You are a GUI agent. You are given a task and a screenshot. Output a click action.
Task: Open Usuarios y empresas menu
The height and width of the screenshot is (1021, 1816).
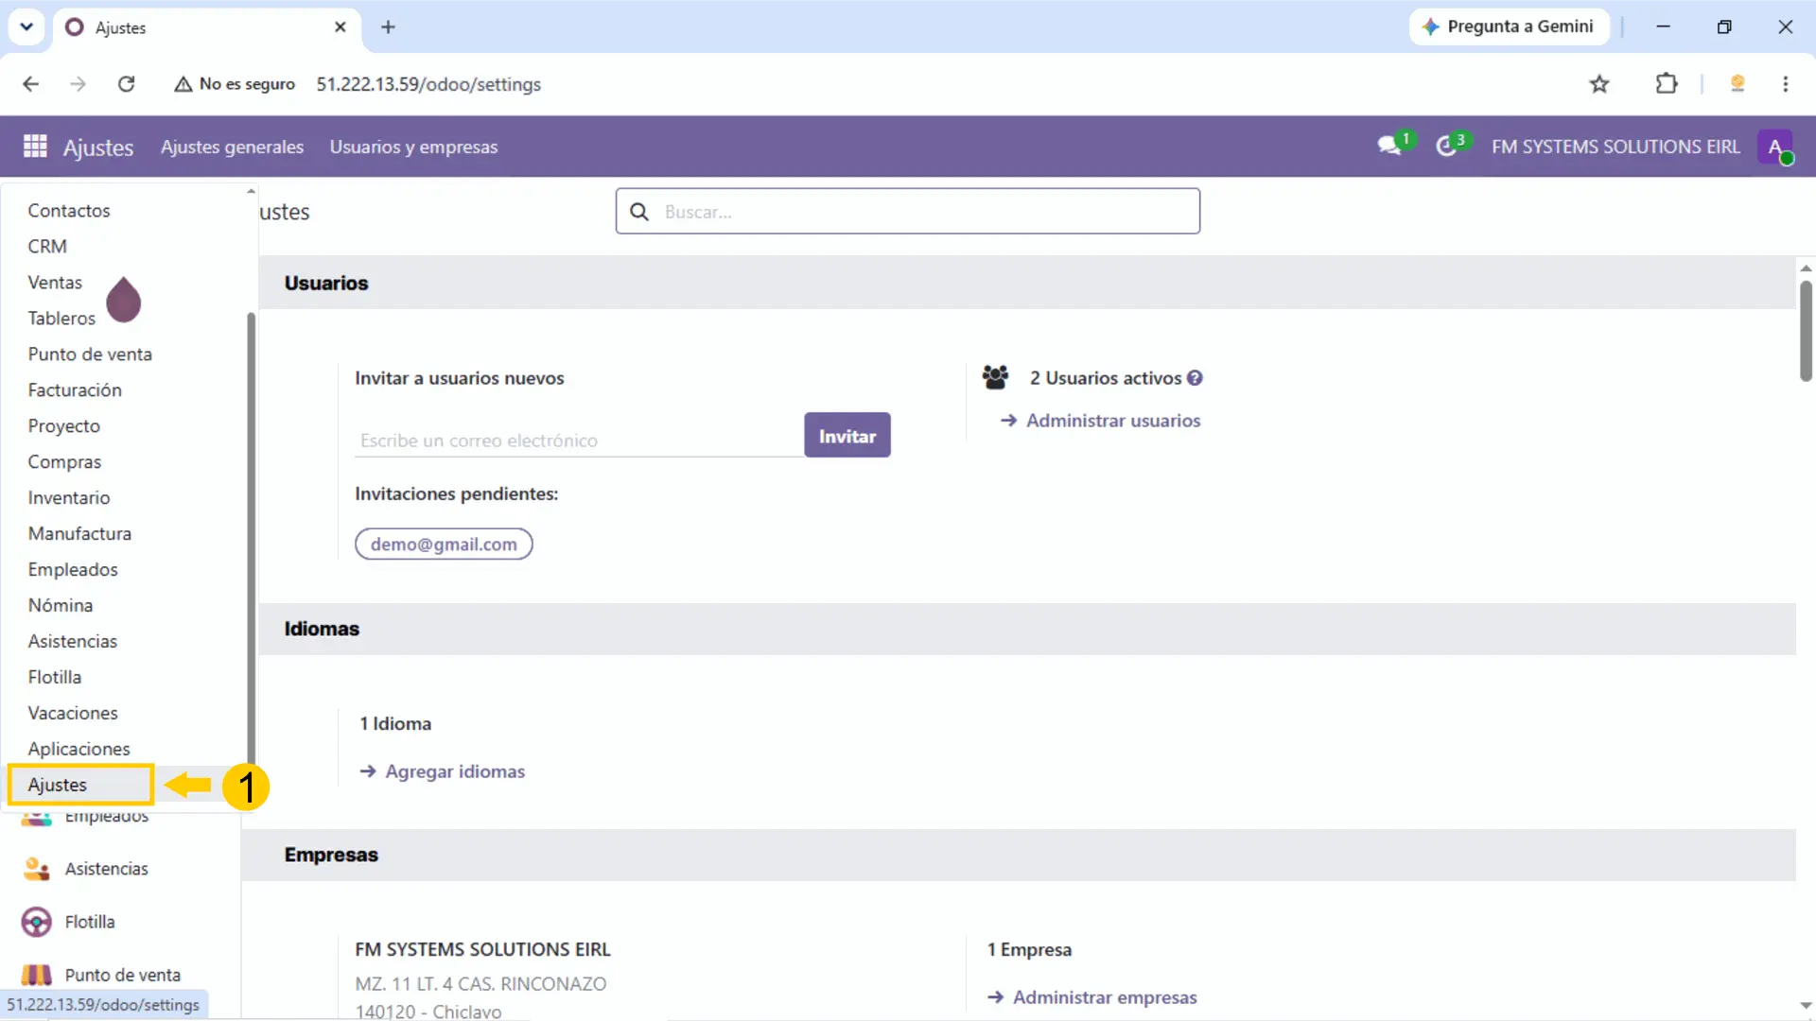413,147
